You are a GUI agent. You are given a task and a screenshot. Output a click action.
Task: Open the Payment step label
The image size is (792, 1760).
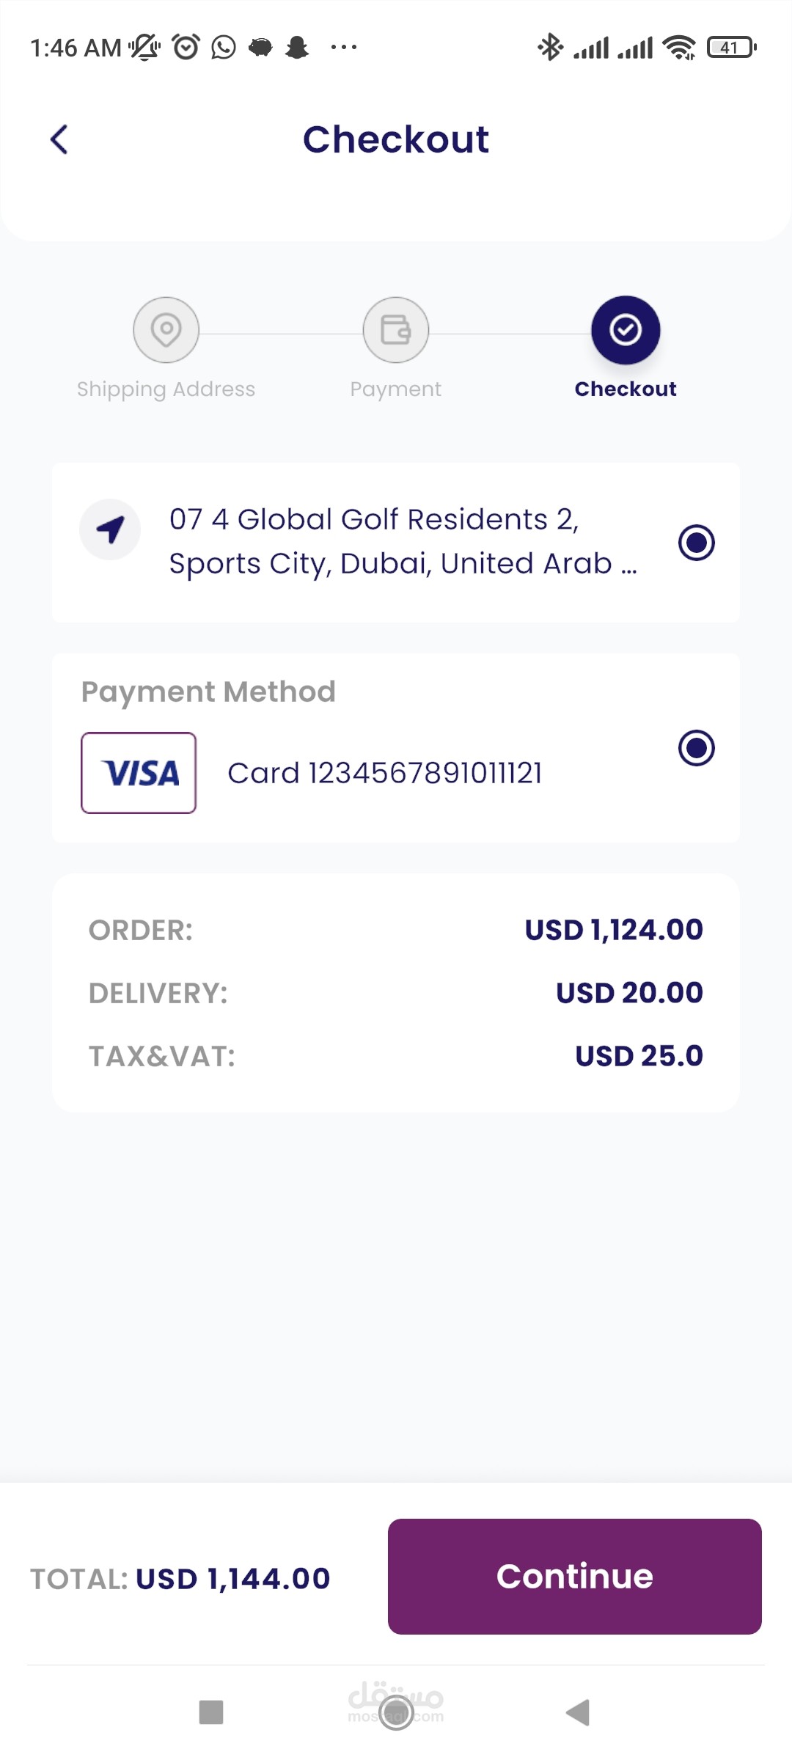point(396,389)
